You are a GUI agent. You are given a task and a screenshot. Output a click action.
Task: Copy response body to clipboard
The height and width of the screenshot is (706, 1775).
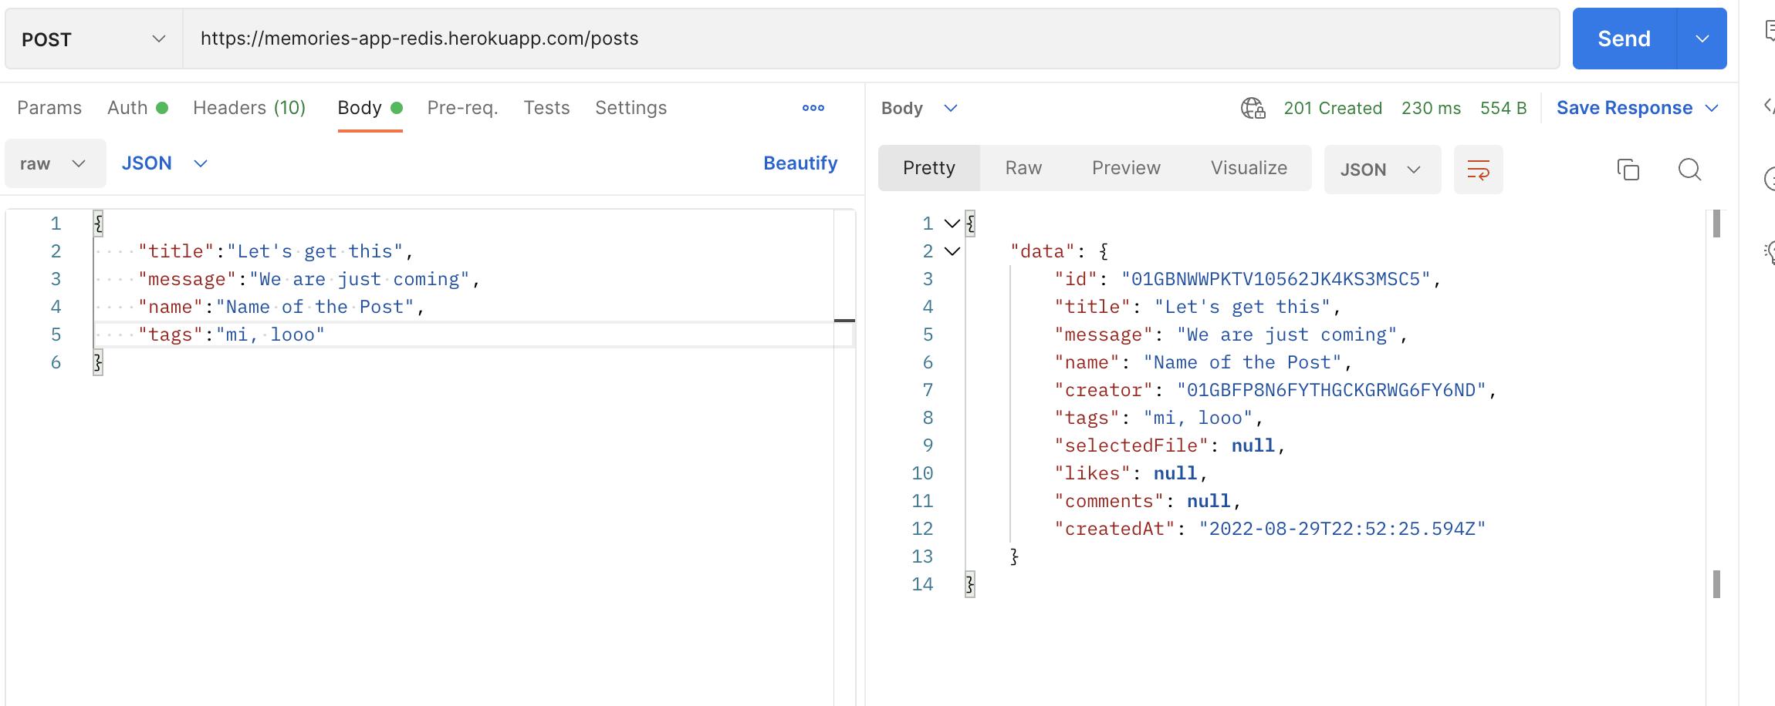[1628, 170]
